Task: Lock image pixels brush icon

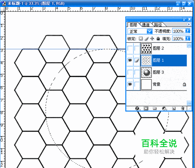Action: click(147, 39)
